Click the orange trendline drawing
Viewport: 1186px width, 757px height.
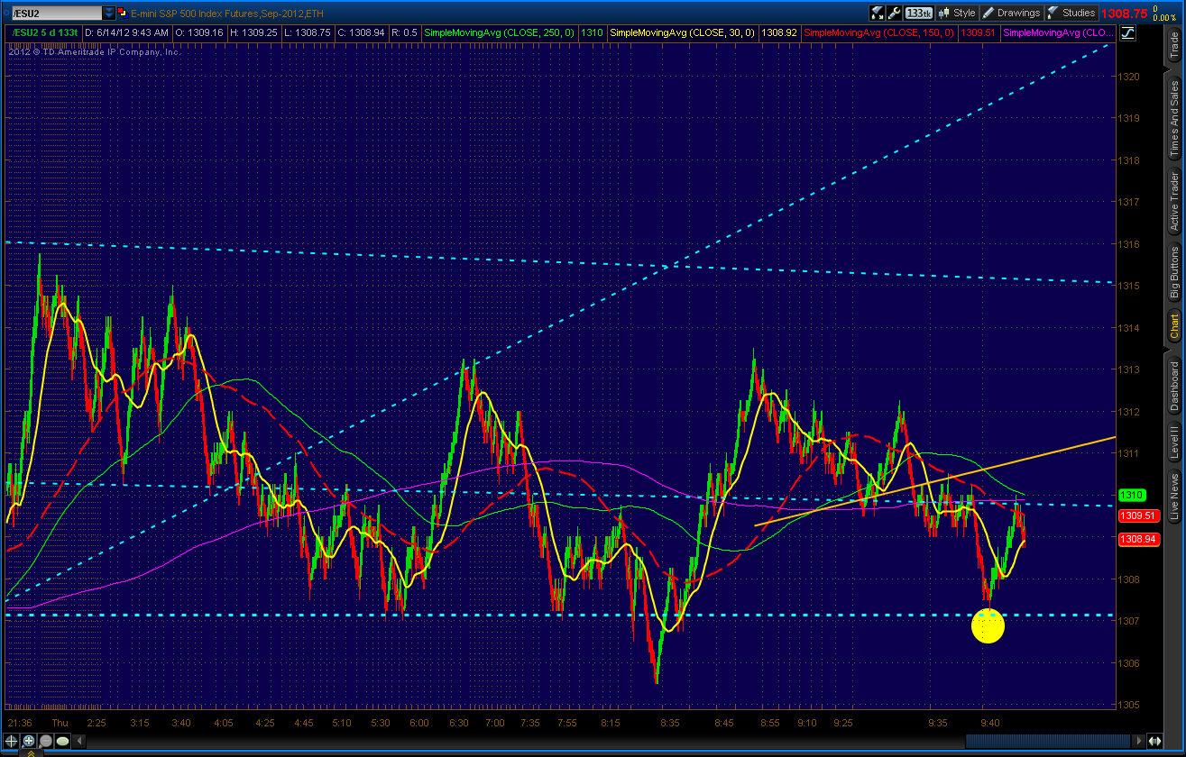tap(935, 480)
